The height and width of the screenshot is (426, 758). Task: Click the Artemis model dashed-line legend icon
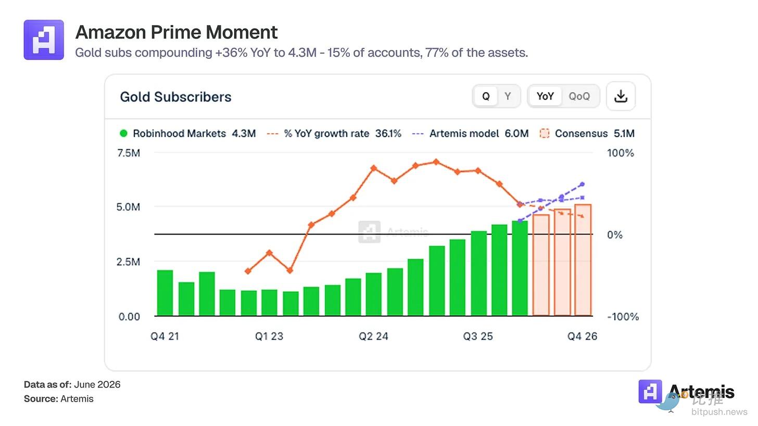pyautogui.click(x=418, y=134)
